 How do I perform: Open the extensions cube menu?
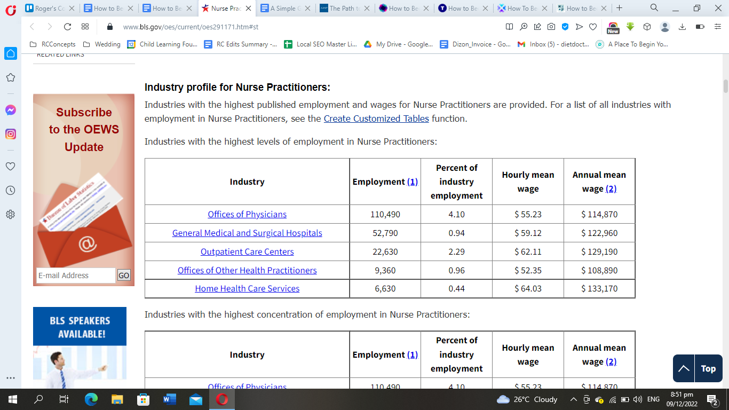[647, 27]
